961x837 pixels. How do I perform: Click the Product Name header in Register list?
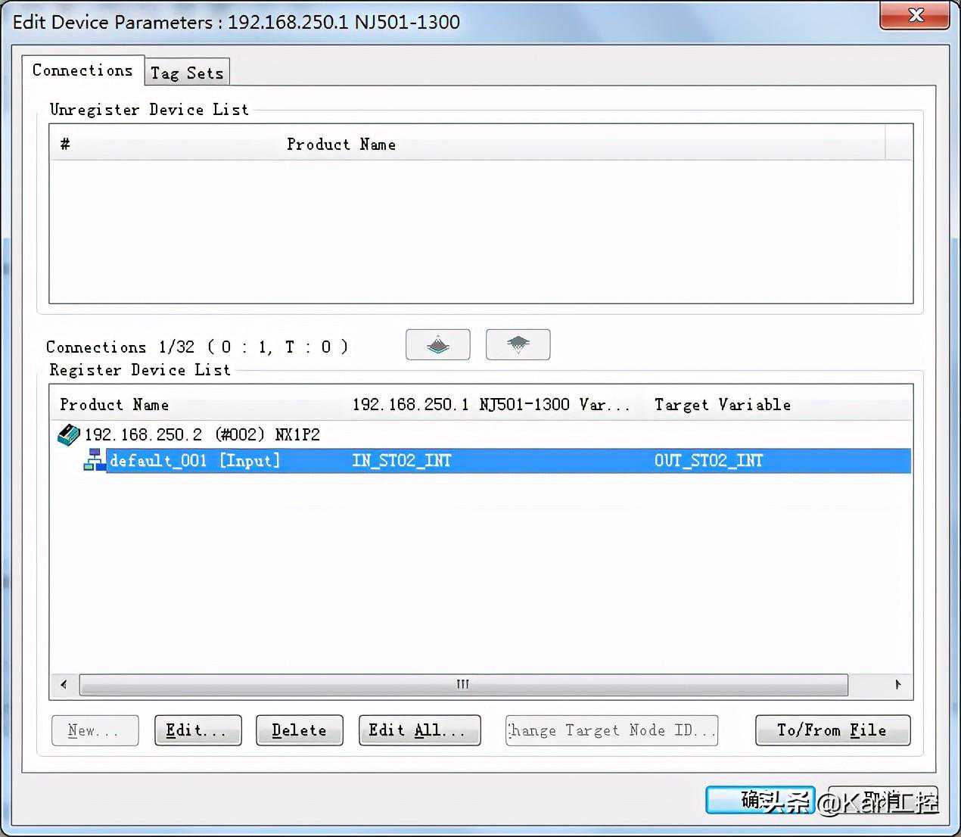(114, 405)
